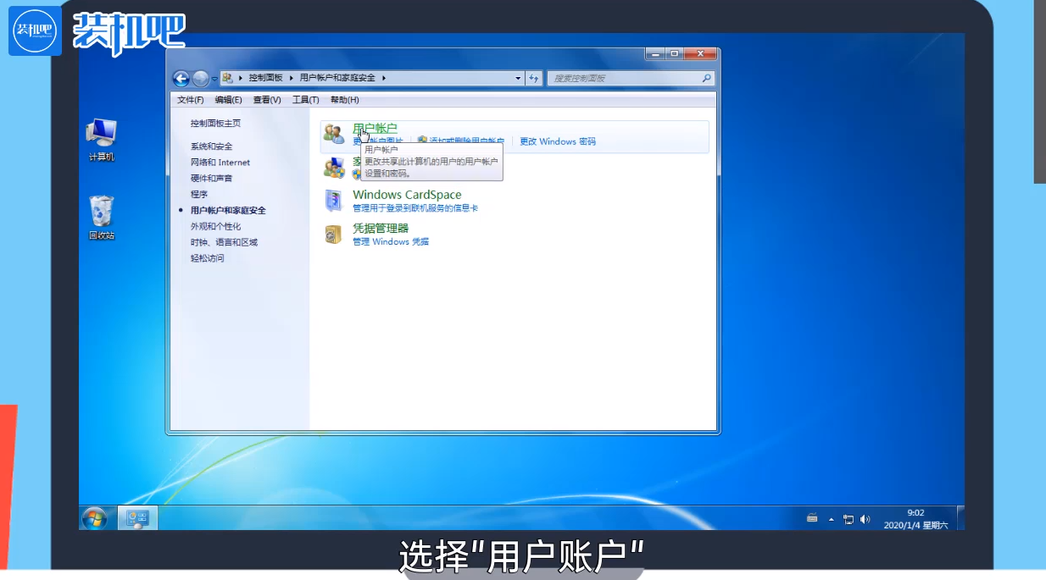Open the 工具(T) menu
This screenshot has height=580, width=1046.
click(305, 100)
